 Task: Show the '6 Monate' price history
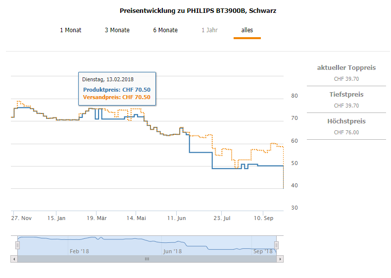pyautogui.click(x=165, y=30)
